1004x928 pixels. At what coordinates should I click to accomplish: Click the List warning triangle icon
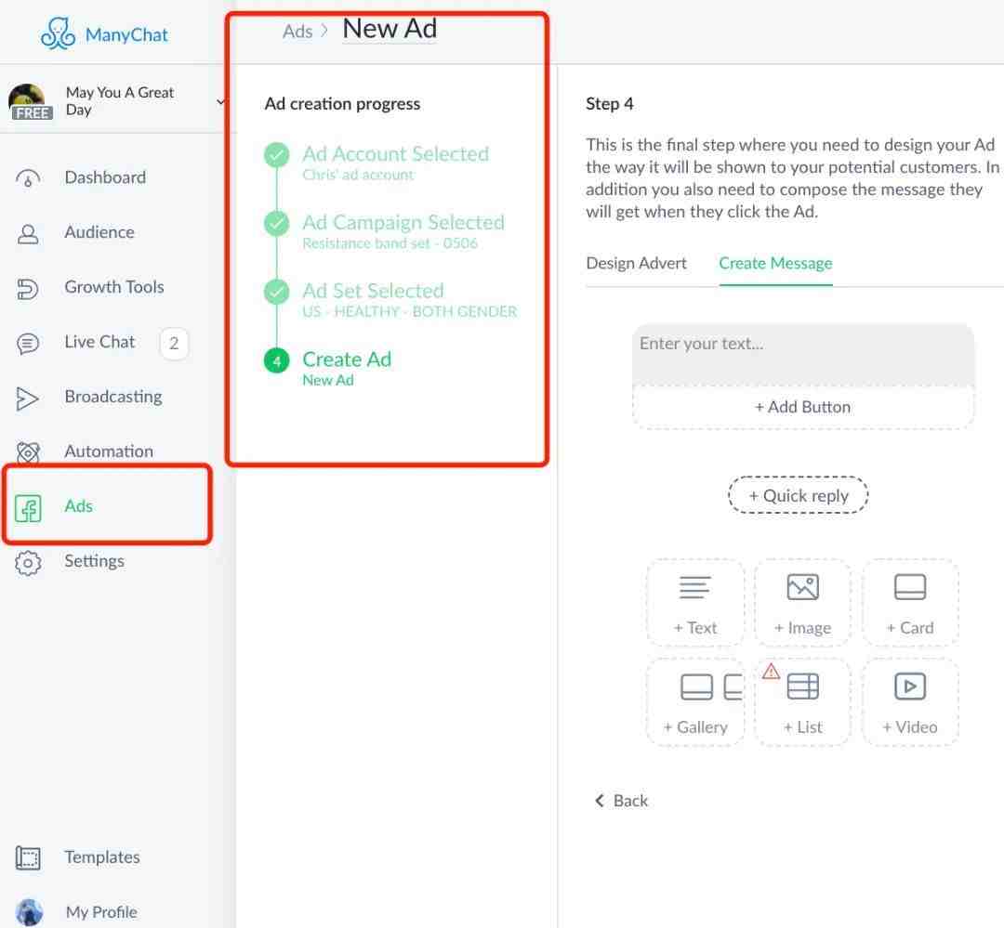tap(771, 672)
